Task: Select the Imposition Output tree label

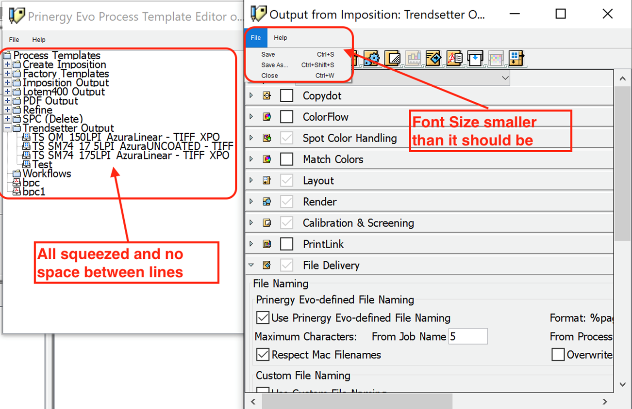Action: 66,83
